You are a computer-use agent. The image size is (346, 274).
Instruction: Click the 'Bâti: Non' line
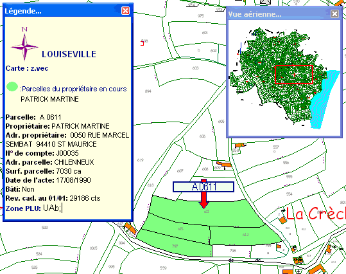pyautogui.click(x=20, y=189)
